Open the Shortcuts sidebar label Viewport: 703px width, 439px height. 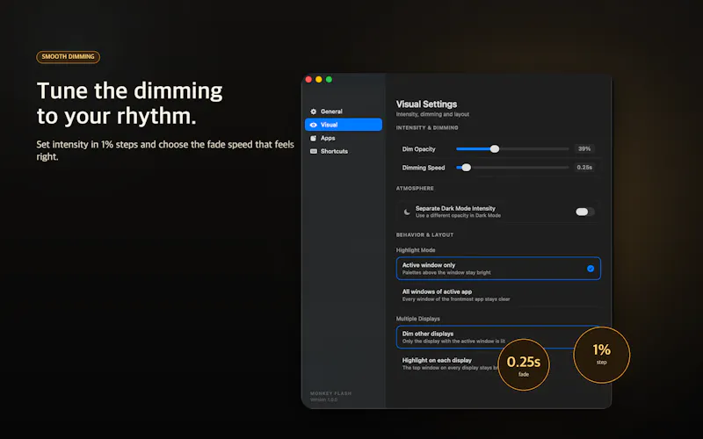coord(334,151)
